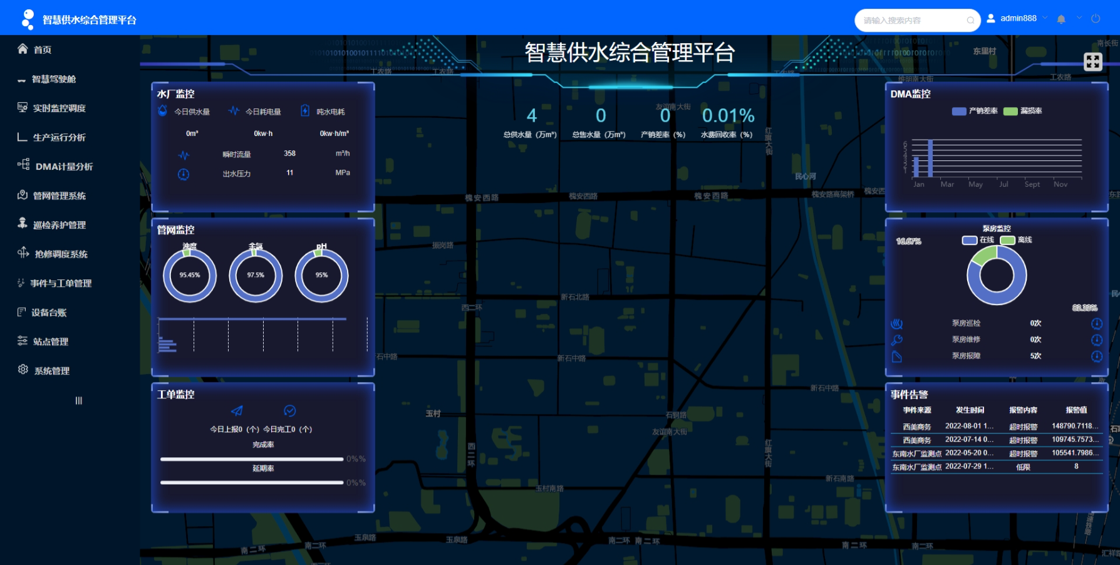The image size is (1120, 565).
Task: Click the 今日上报 paper plane icon
Action: click(x=237, y=411)
